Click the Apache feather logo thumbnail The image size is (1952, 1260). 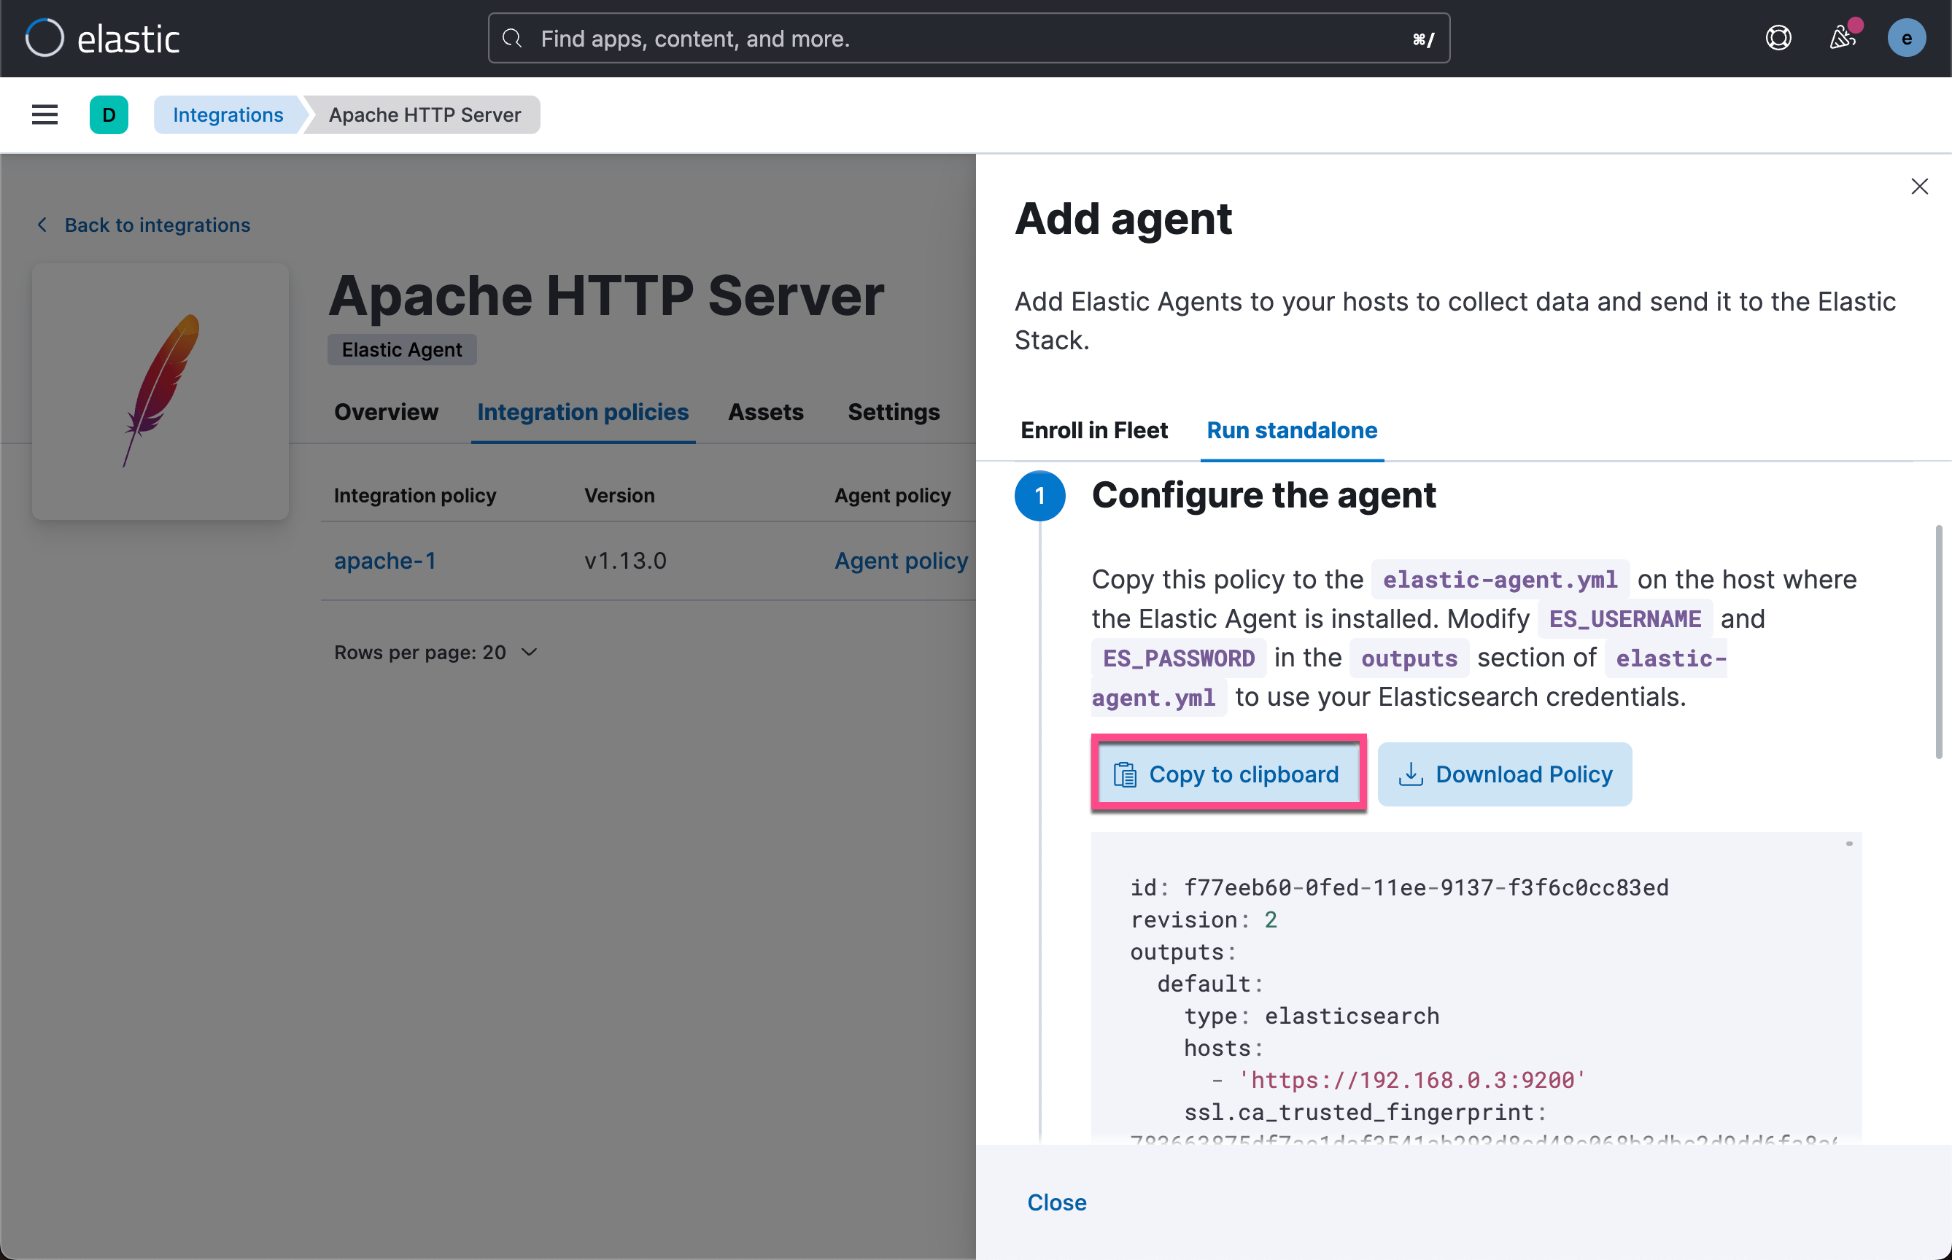tap(160, 391)
